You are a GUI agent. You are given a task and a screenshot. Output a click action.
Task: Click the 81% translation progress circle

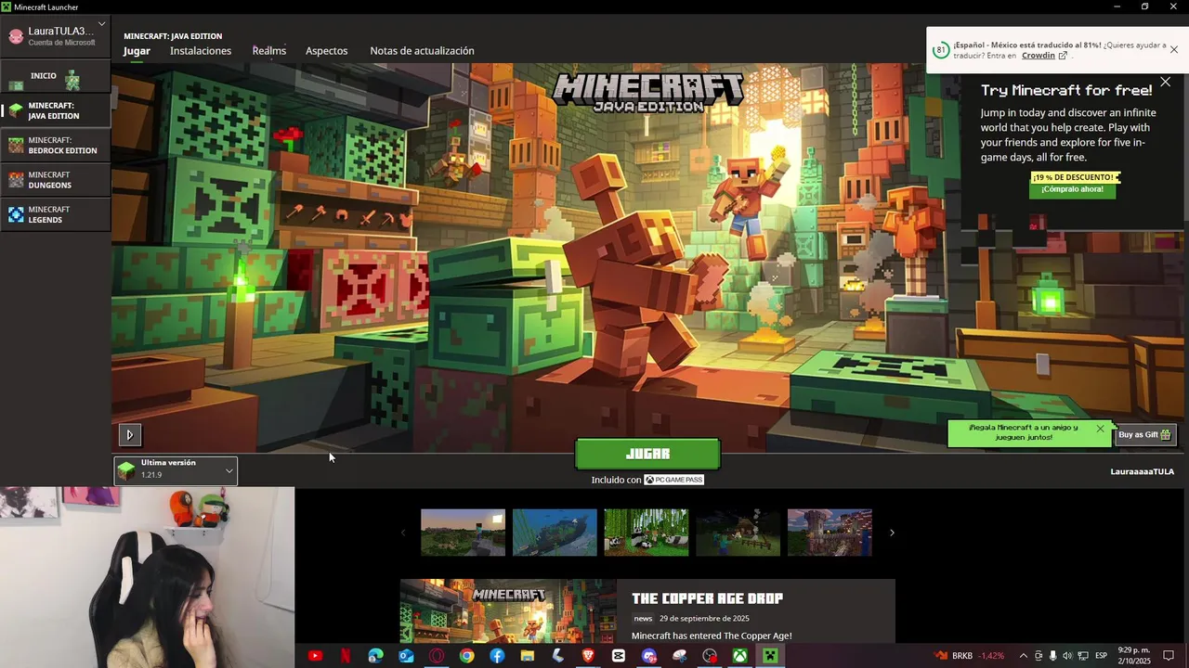(x=941, y=50)
